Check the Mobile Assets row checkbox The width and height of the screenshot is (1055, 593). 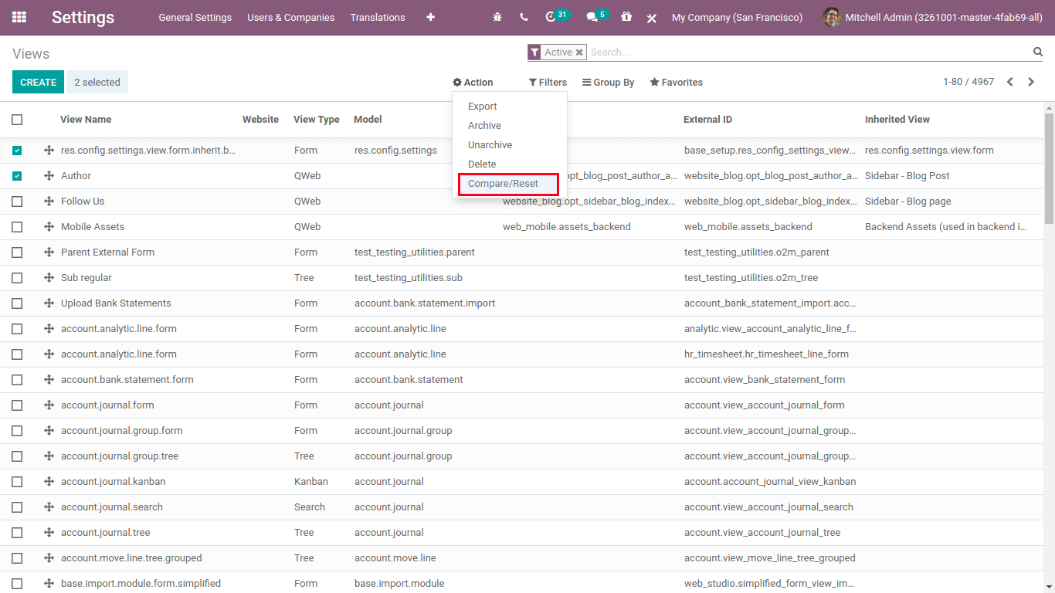[17, 227]
